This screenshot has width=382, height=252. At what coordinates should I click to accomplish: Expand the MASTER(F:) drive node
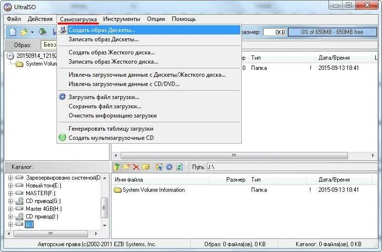10,193
